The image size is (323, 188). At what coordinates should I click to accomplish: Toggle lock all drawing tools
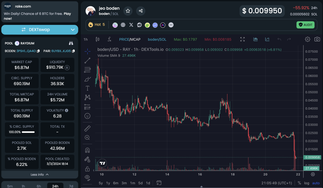[x=87, y=169]
